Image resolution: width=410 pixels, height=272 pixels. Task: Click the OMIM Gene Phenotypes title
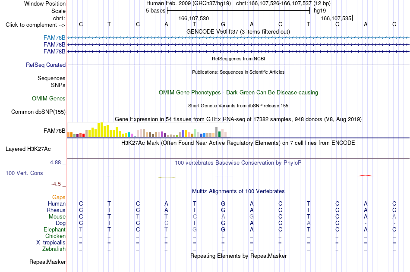tap(238, 93)
